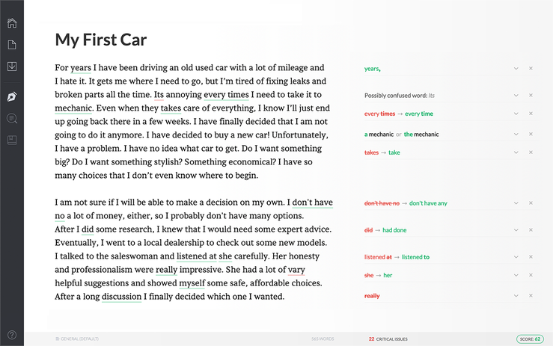
Task: Dismiss the 'years,' suggestion card
Action: click(531, 69)
